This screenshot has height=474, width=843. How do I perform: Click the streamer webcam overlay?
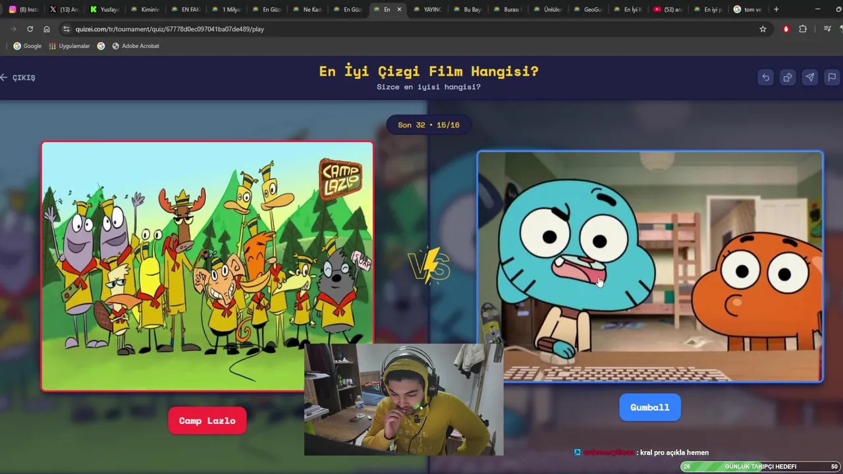404,399
